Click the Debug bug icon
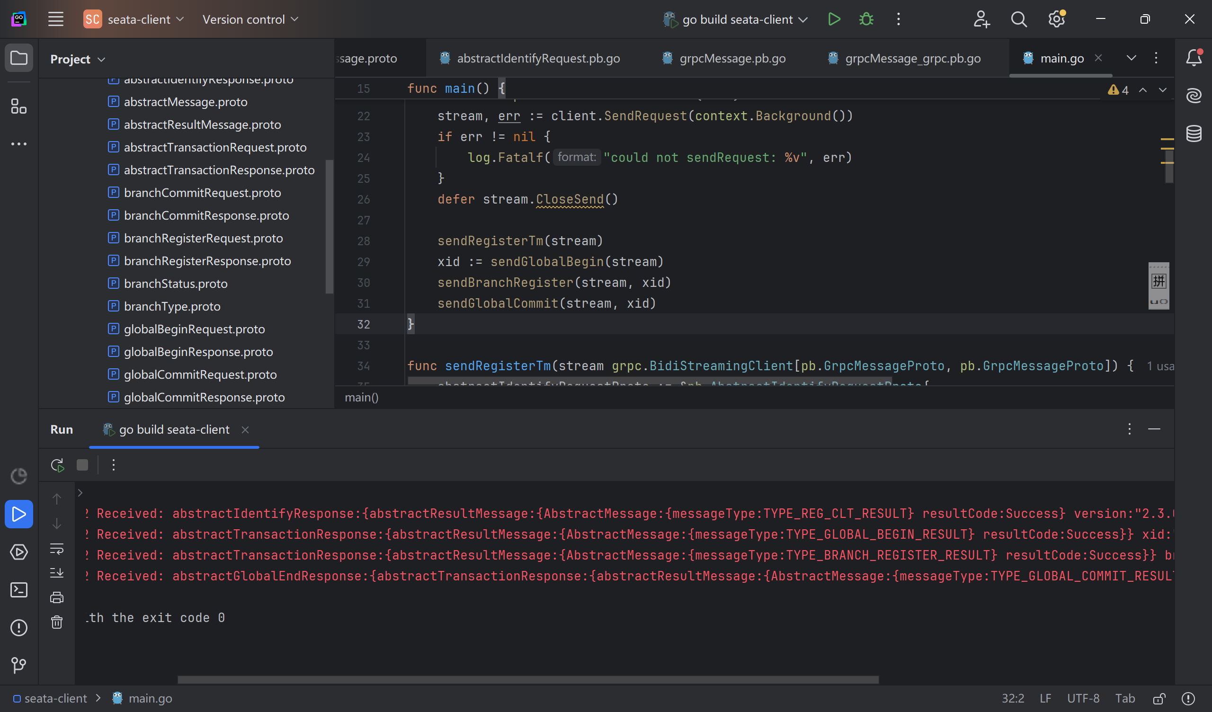The height and width of the screenshot is (712, 1212). [866, 19]
